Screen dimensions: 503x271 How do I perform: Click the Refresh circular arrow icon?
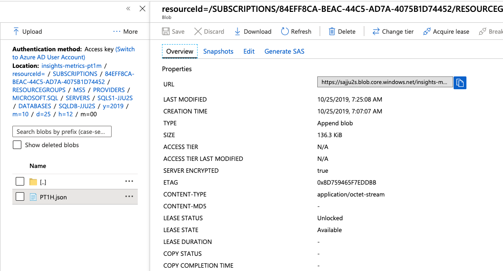coord(285,31)
